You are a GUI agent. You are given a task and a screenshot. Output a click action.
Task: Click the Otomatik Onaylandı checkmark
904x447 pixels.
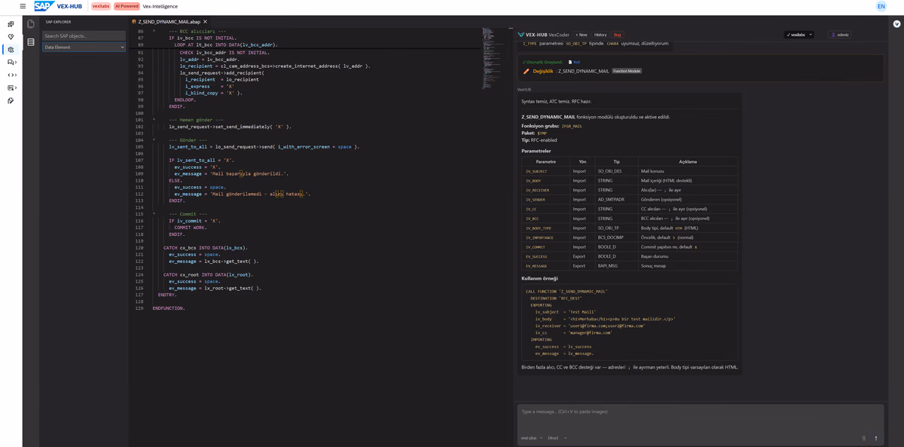click(x=523, y=62)
